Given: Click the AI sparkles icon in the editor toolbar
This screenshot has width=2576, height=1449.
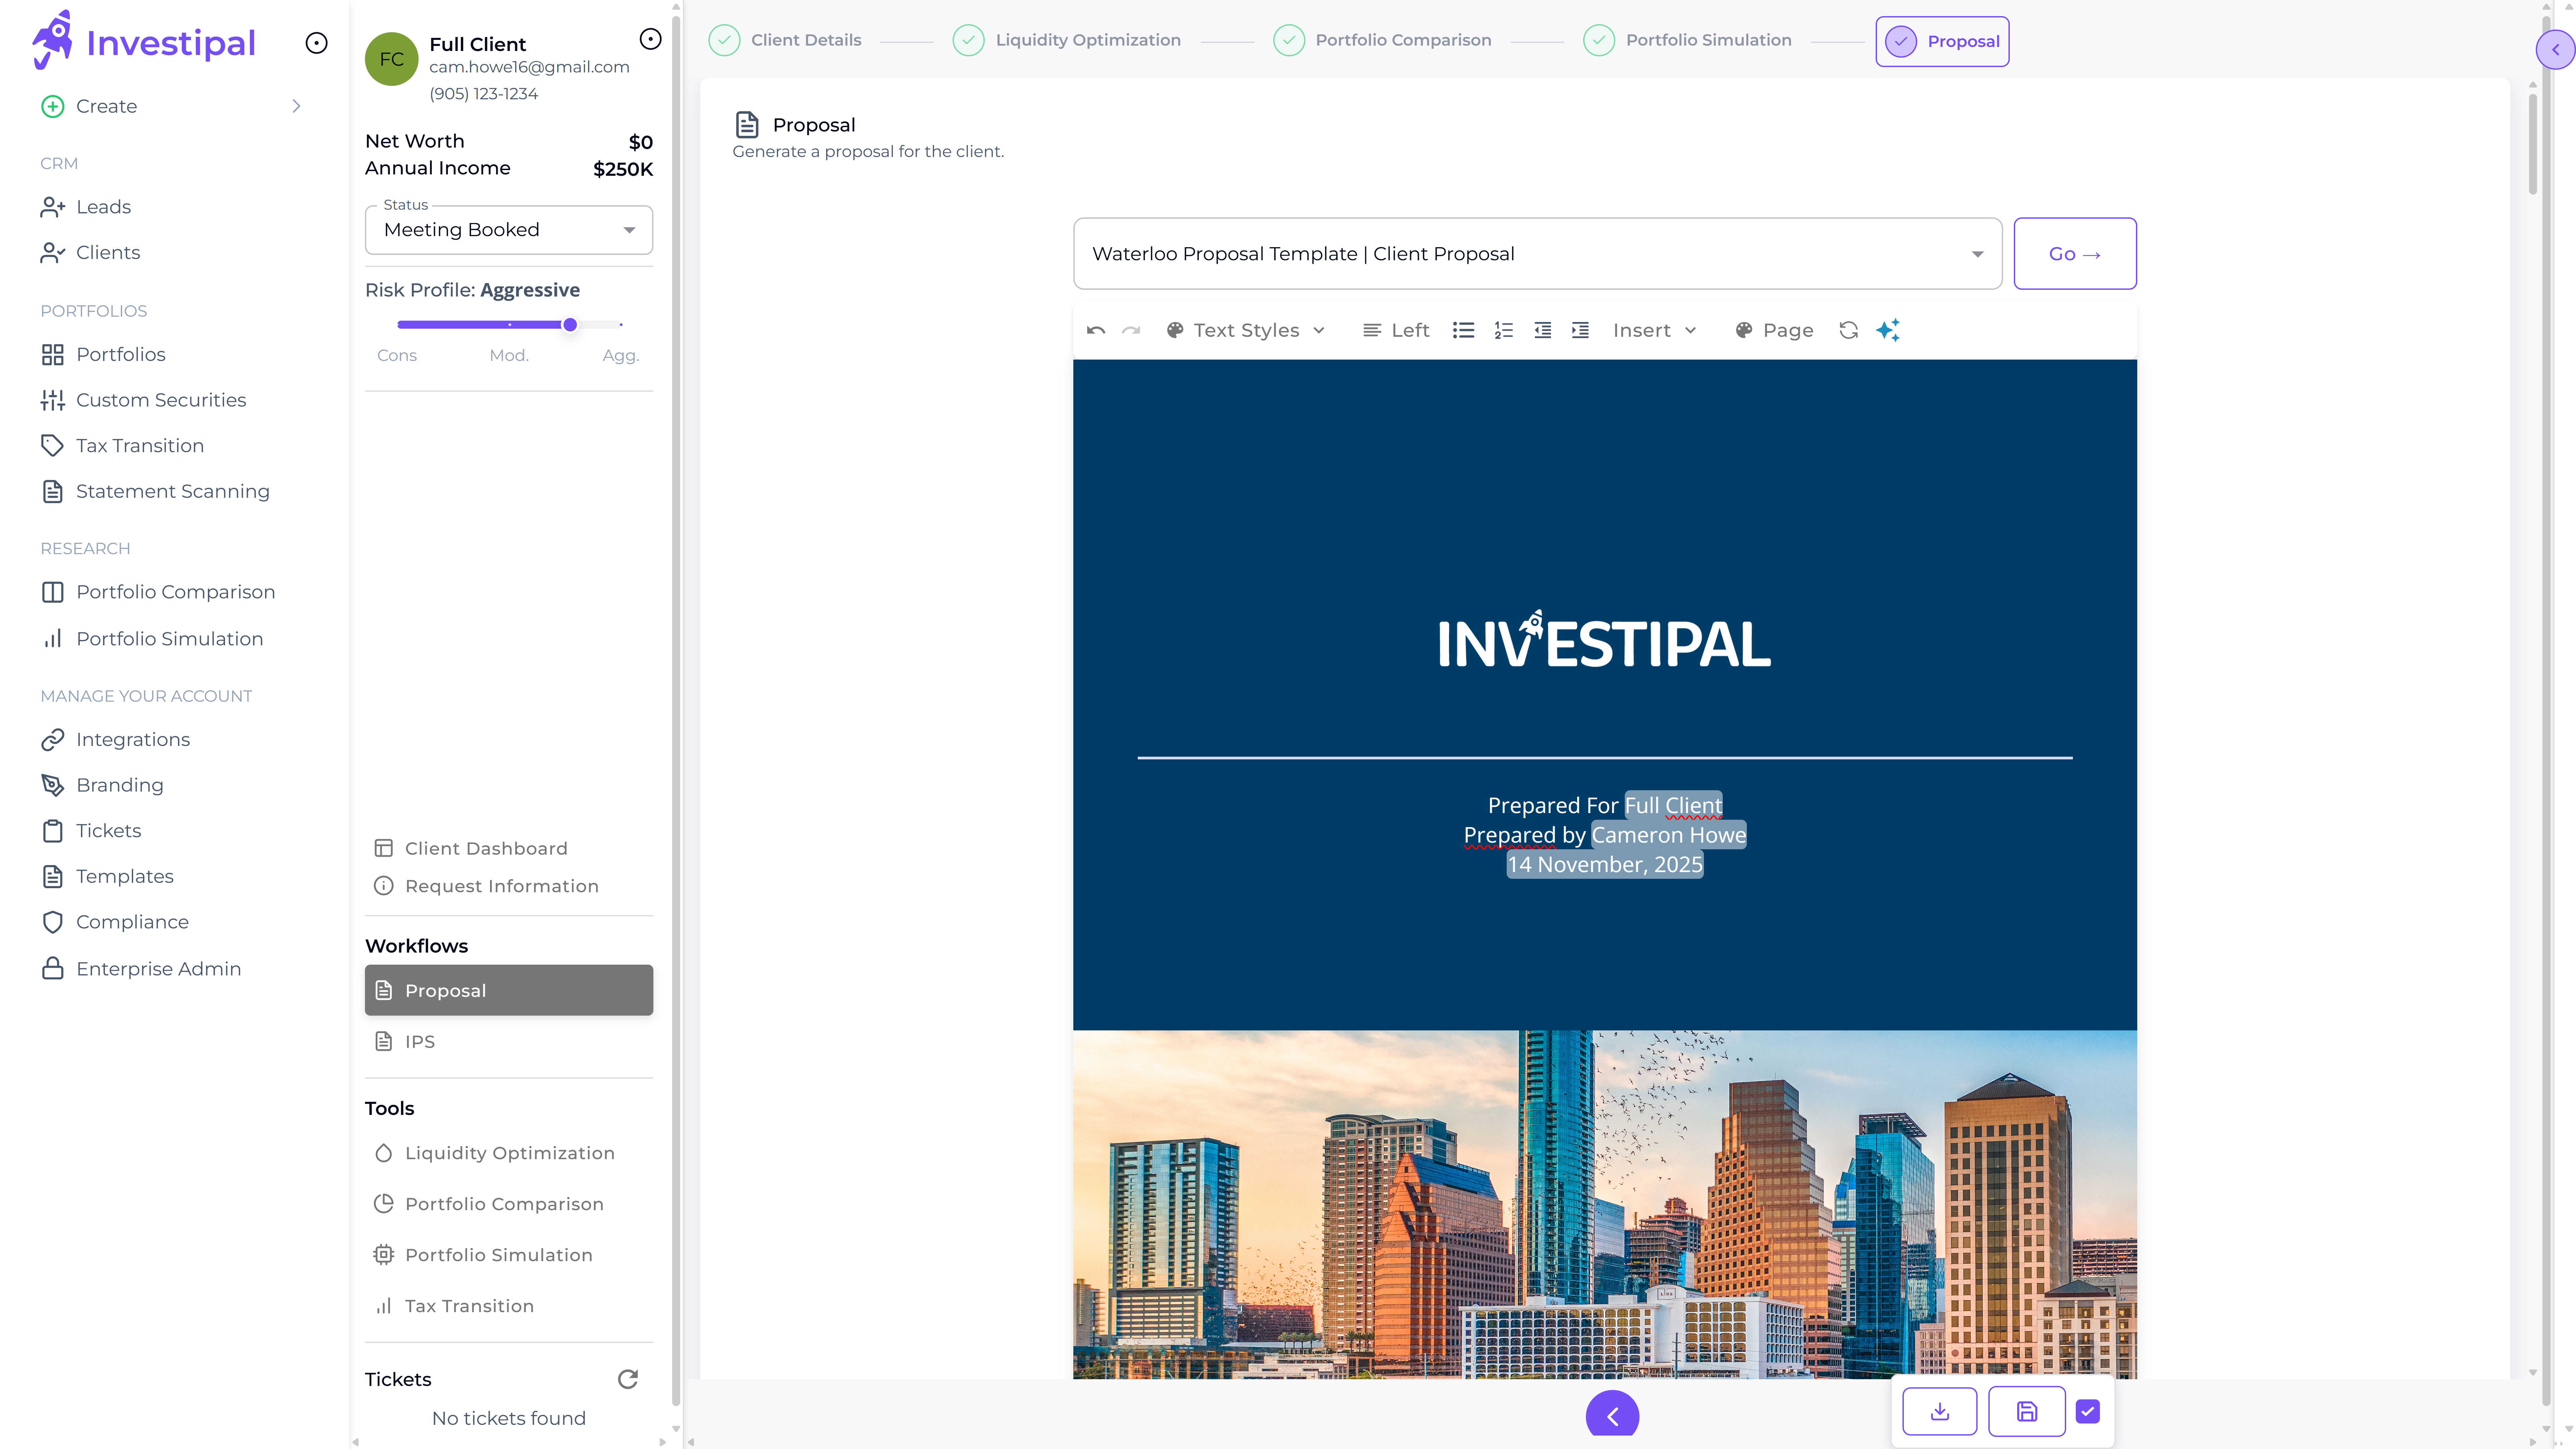Looking at the screenshot, I should [x=1888, y=330].
